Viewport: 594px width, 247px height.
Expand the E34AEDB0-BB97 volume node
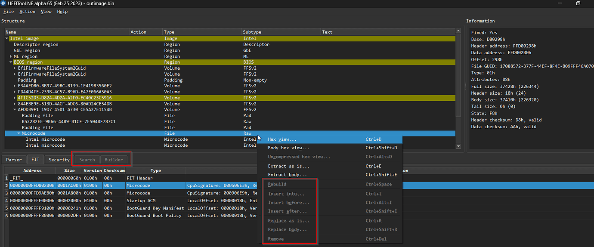(x=15, y=86)
